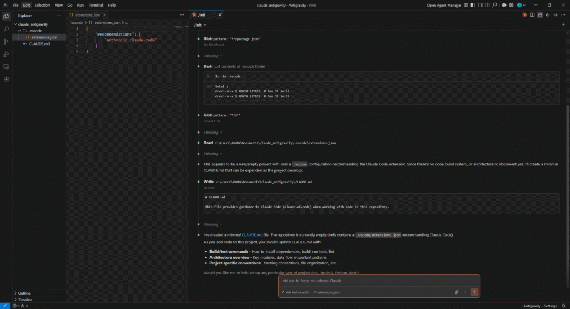Open the Extensions view in activity bar
Image resolution: width=570 pixels, height=309 pixels.
pos(6,79)
